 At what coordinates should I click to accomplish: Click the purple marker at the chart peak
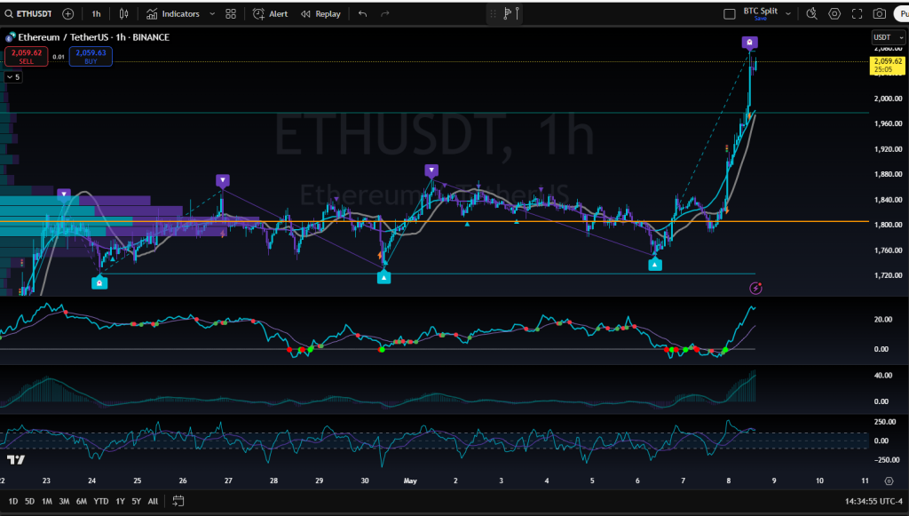[x=749, y=43]
